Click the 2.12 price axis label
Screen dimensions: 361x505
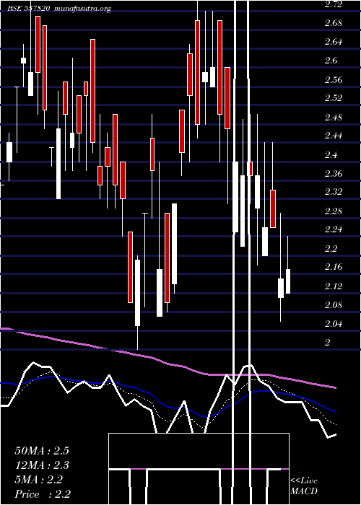(334, 286)
